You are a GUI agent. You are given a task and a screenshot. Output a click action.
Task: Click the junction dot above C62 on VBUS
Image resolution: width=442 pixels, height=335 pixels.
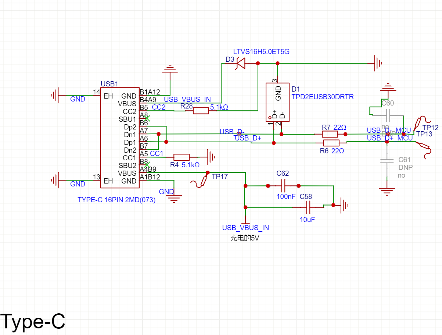(245, 186)
